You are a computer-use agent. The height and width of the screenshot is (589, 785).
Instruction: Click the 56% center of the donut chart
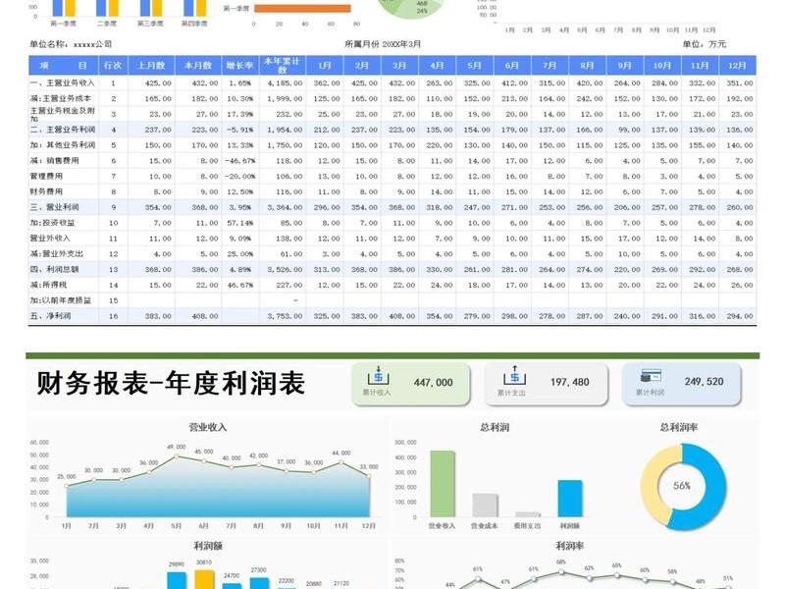coord(681,485)
